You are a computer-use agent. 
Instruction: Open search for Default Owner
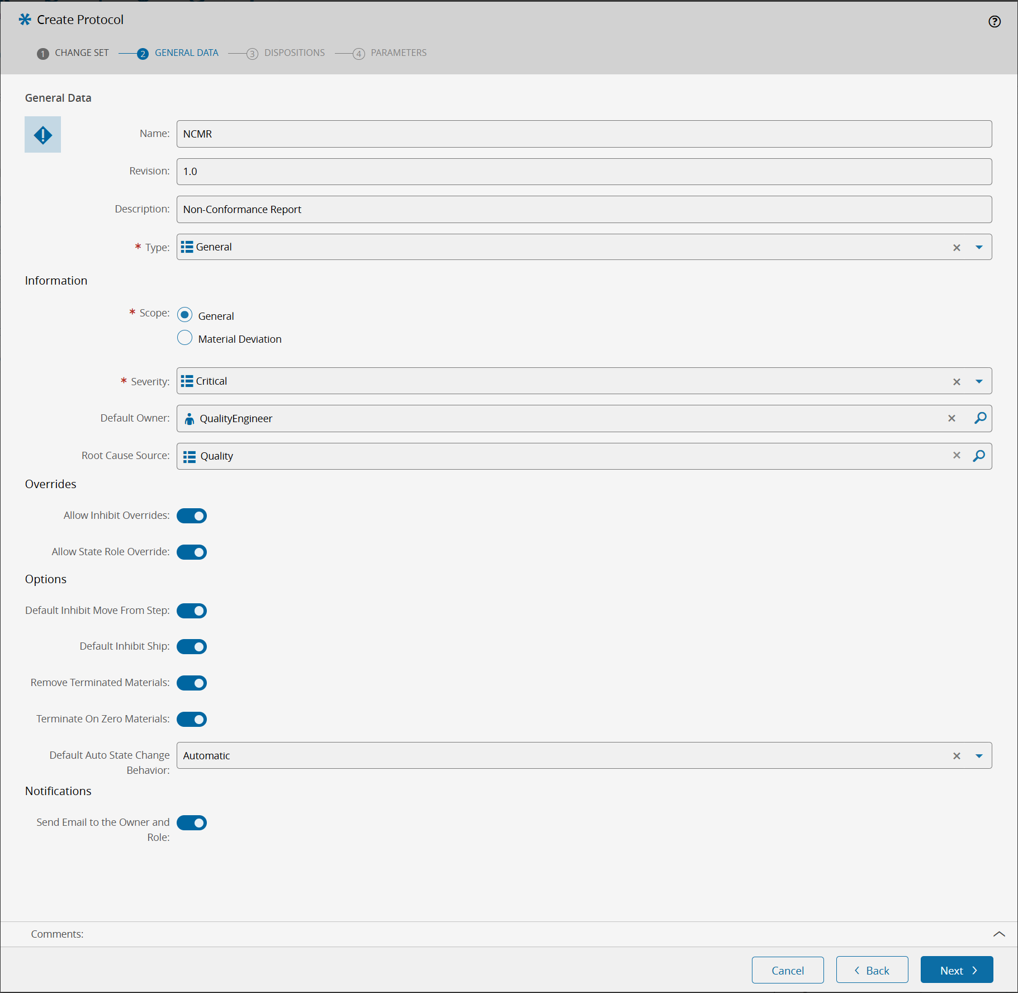tap(980, 418)
